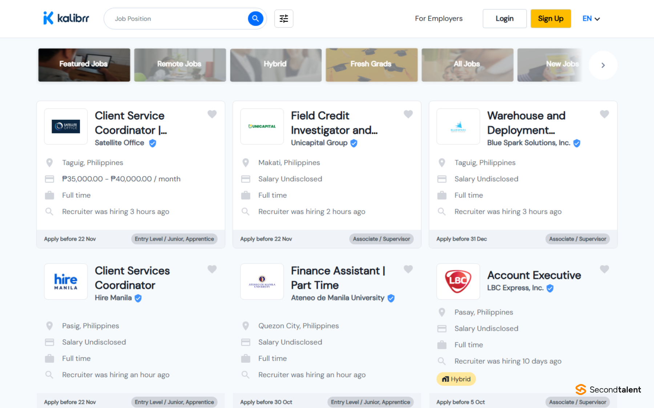Click the Blue Spark Solutions logo
The width and height of the screenshot is (654, 408).
tap(458, 127)
